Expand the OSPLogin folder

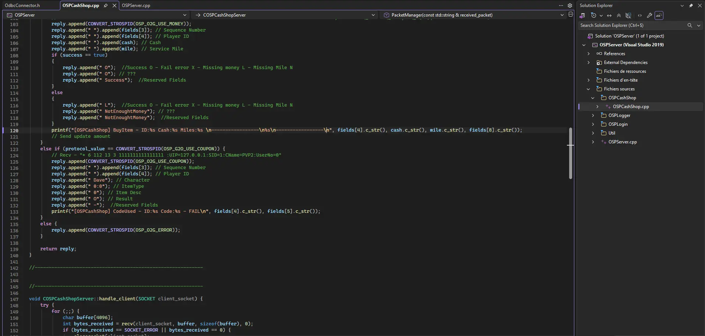[593, 124]
